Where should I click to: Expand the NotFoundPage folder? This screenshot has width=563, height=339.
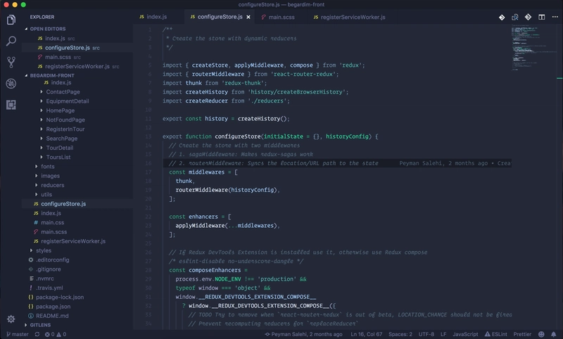tap(65, 120)
